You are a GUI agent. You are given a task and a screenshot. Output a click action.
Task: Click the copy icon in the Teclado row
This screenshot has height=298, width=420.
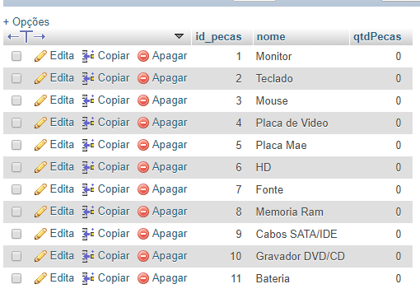point(88,78)
